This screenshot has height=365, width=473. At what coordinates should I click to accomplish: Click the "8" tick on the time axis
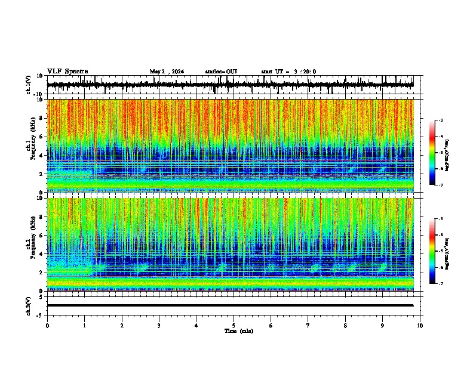pyautogui.click(x=345, y=326)
